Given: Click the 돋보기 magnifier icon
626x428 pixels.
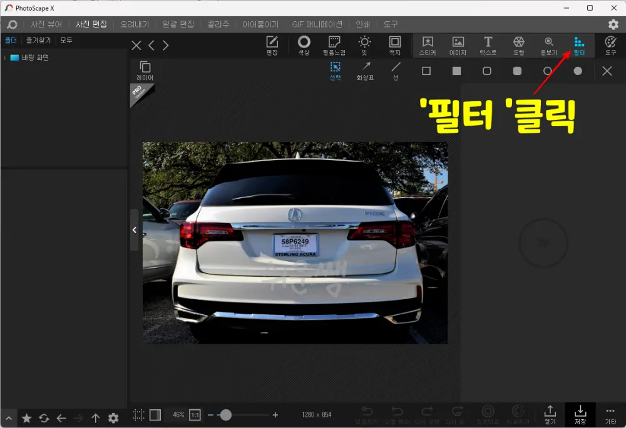Looking at the screenshot, I should pyautogui.click(x=549, y=45).
